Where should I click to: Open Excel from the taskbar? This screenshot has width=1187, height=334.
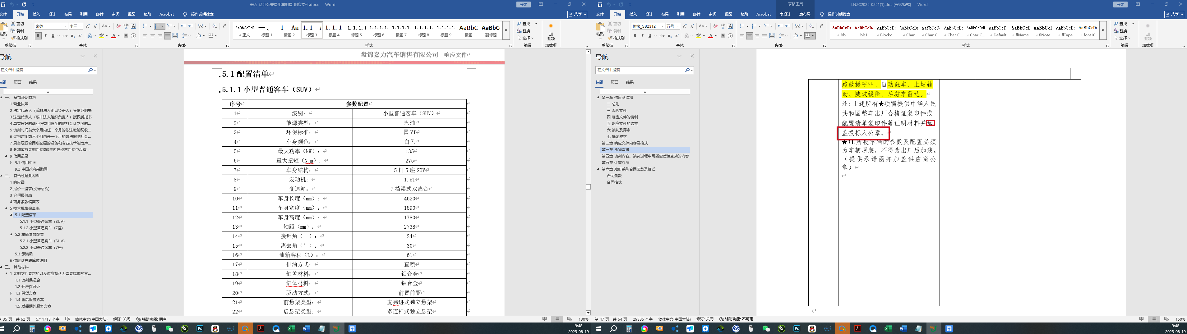(x=291, y=328)
